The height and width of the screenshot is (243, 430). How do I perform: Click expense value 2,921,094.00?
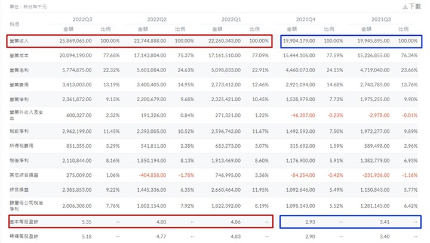[x=300, y=85]
